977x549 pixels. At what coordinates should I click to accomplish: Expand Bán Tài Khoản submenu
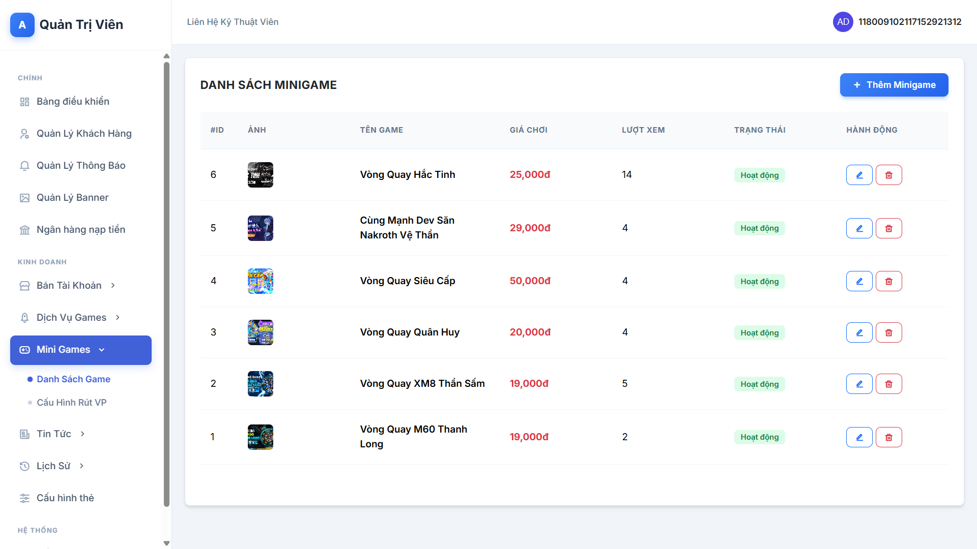(x=69, y=286)
